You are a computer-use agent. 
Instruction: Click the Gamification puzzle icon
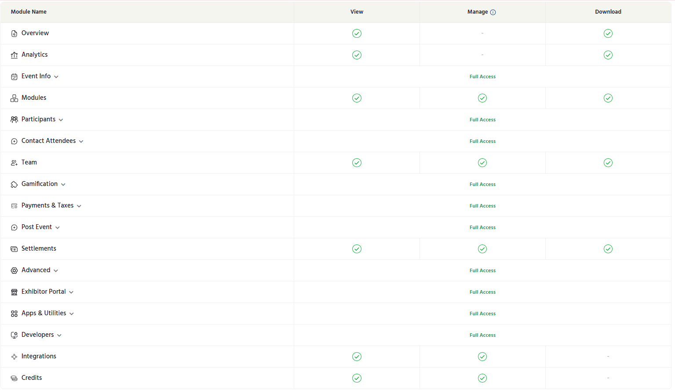pos(14,184)
